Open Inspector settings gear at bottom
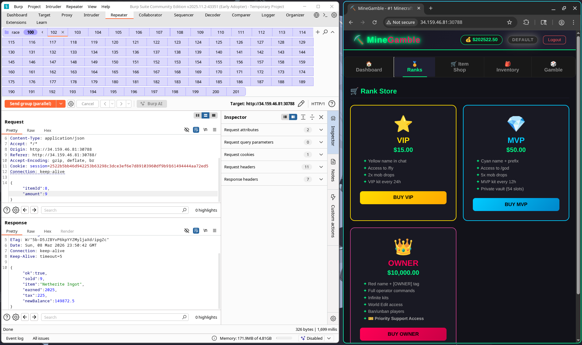 [x=333, y=318]
